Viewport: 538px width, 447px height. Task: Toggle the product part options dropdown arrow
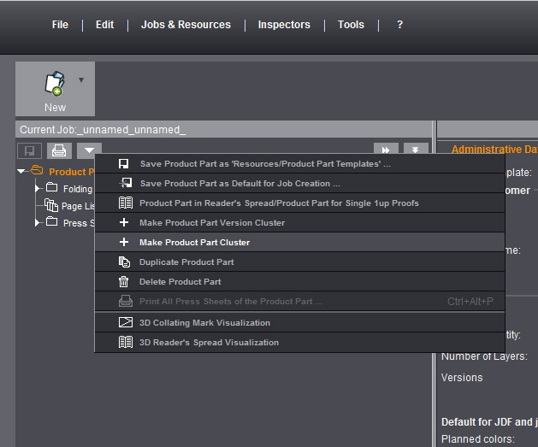[89, 151]
